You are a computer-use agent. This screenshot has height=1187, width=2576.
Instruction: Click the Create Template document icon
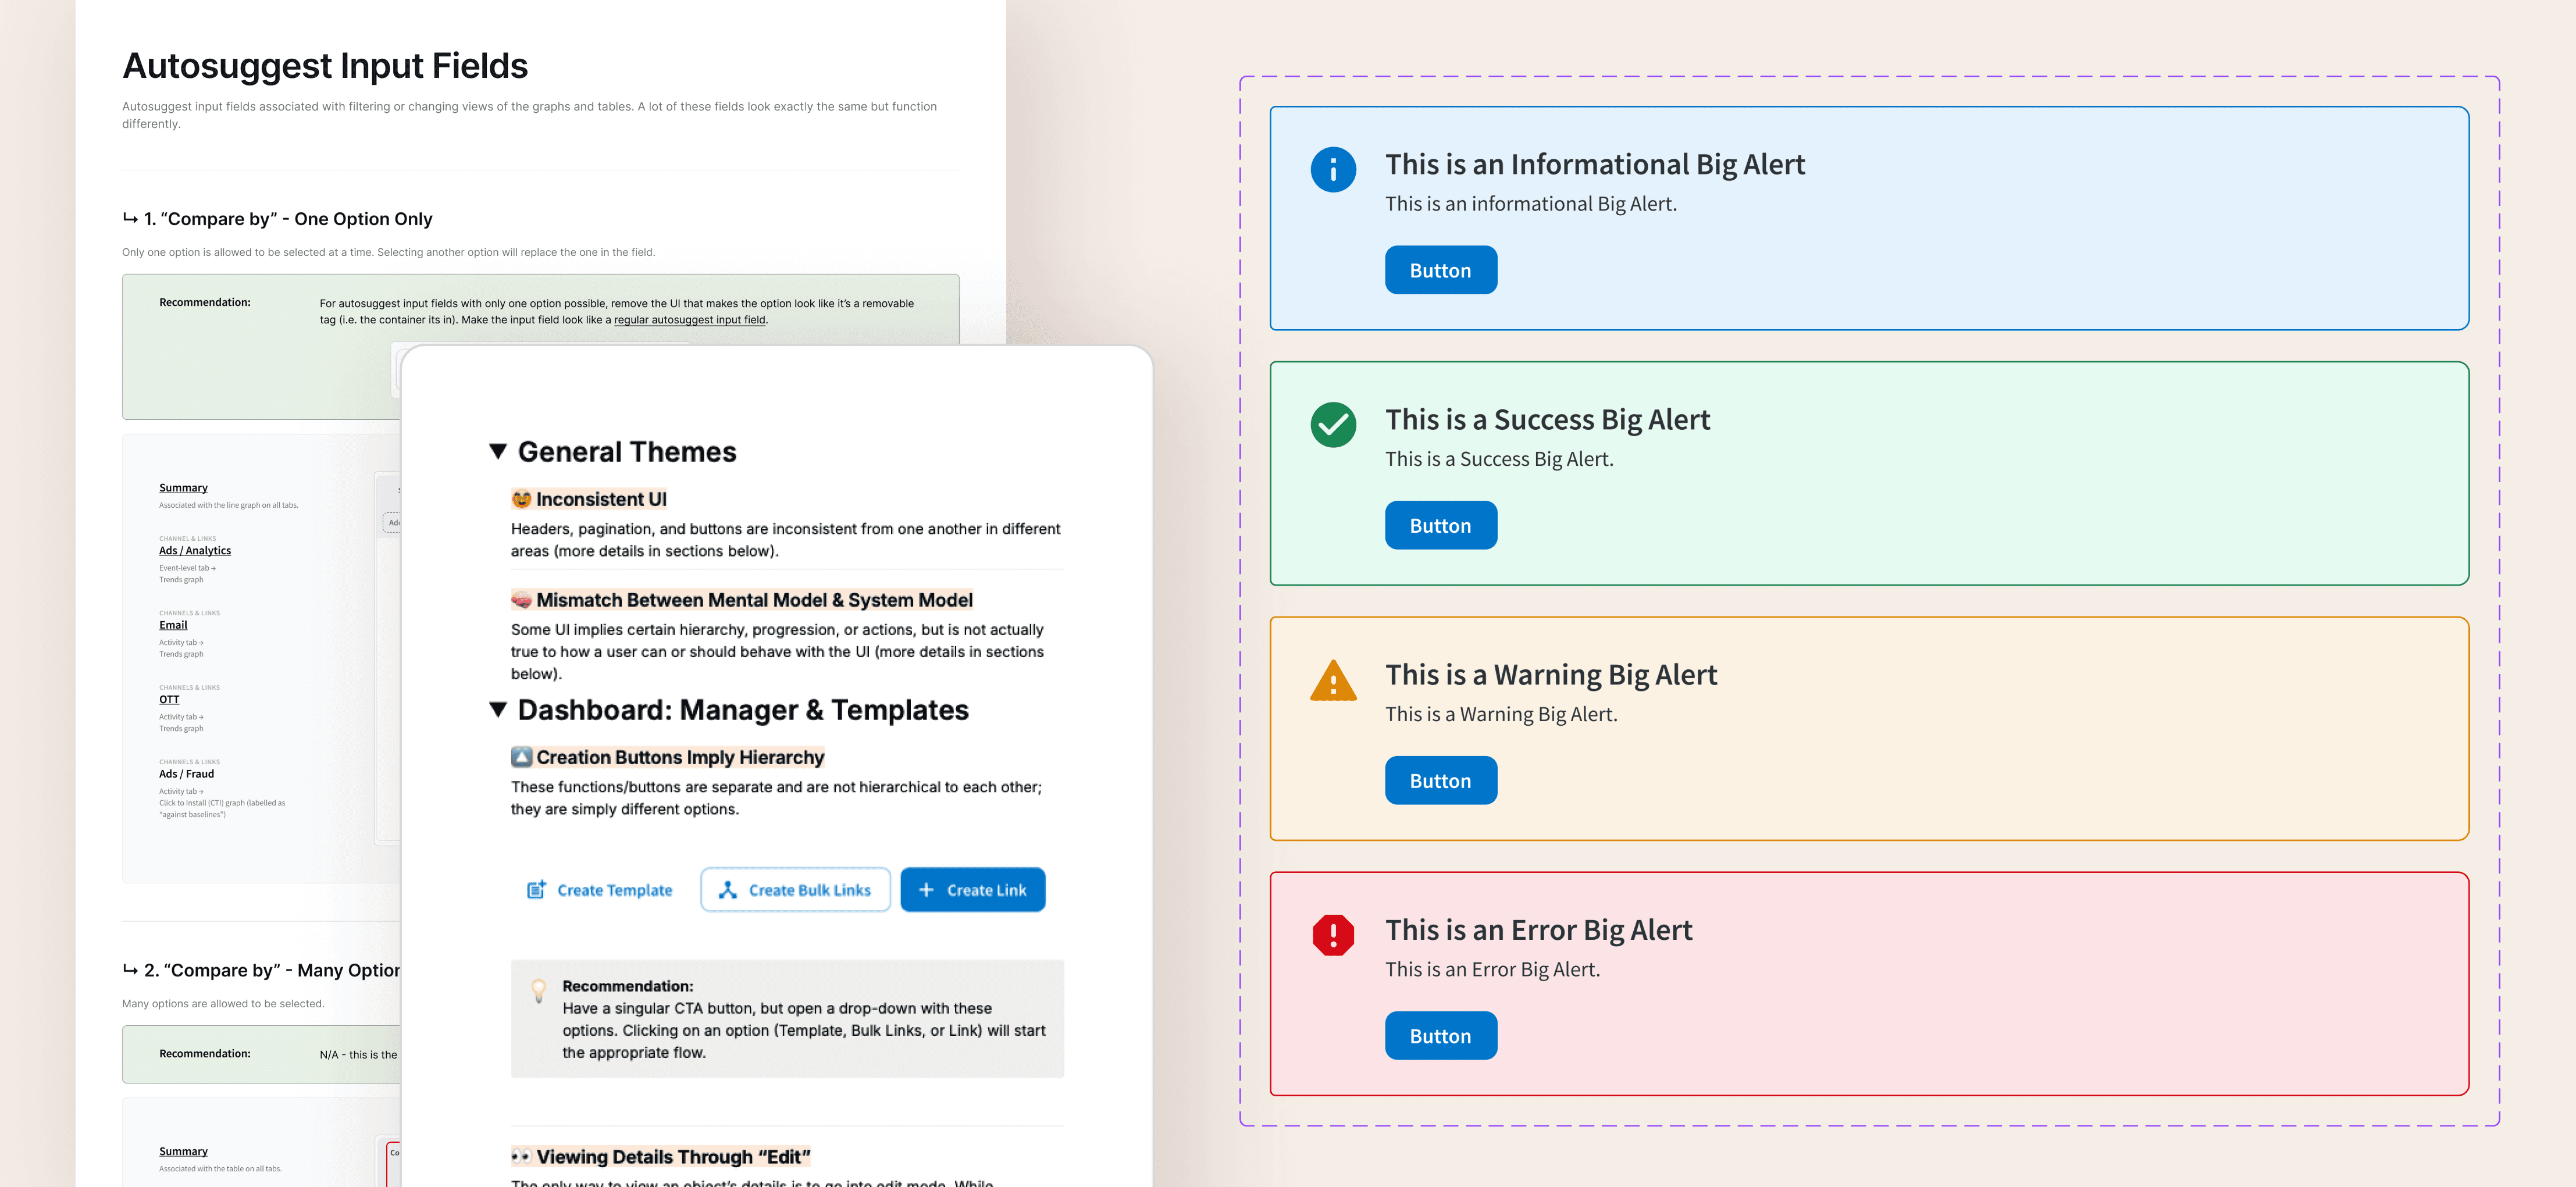tap(536, 889)
